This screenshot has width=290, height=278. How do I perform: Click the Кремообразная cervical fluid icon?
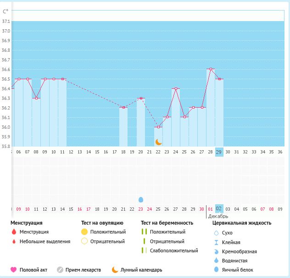(x=216, y=251)
